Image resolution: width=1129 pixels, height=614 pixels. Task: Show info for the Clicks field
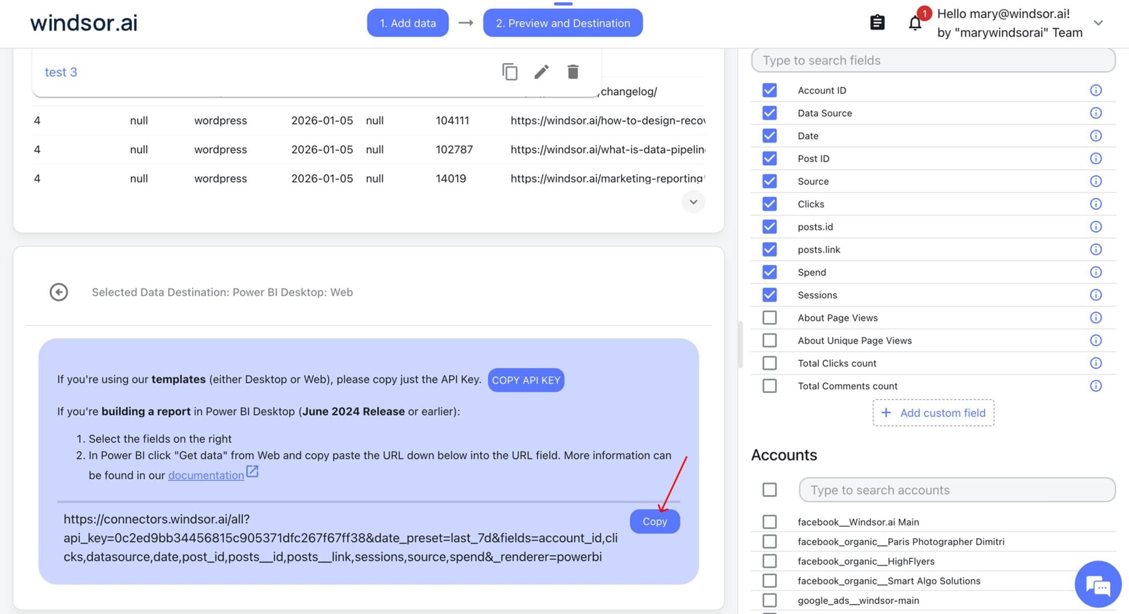point(1095,204)
